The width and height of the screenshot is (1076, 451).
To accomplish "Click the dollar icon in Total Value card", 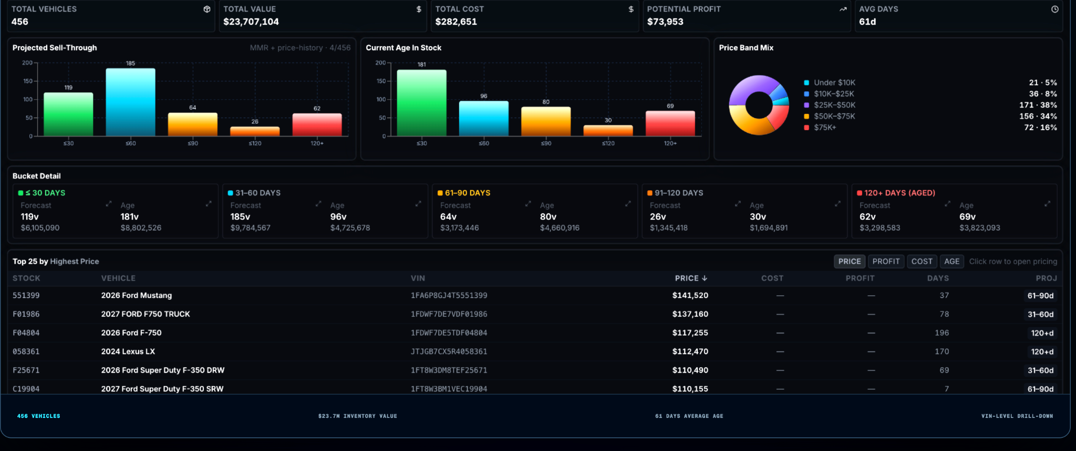I will tap(419, 9).
